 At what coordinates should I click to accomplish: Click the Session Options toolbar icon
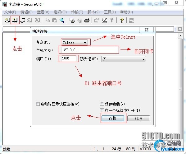point(97,20)
